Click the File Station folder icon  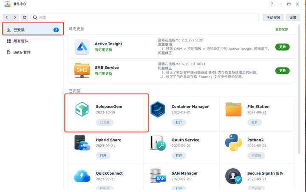click(x=233, y=109)
